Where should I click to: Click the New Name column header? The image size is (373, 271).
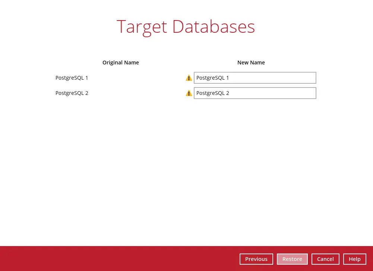coord(251,63)
